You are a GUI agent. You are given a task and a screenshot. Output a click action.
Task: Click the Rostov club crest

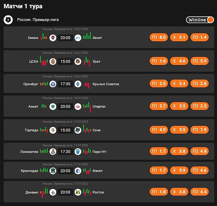pos(78,192)
